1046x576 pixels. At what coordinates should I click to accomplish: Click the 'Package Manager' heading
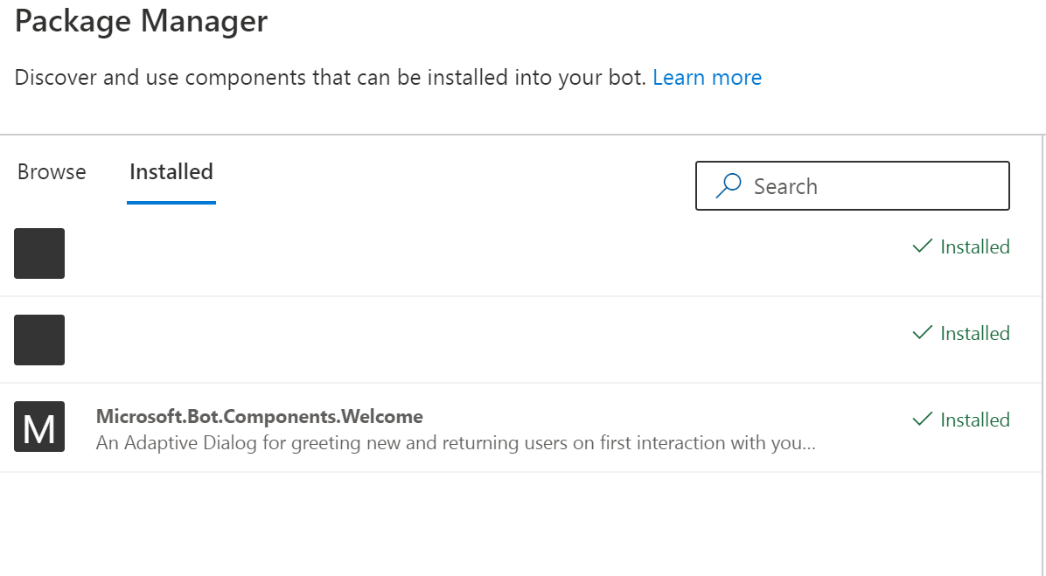pyautogui.click(x=141, y=20)
